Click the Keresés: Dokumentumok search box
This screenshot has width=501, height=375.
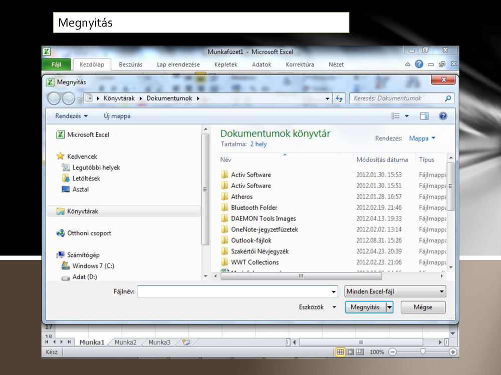pyautogui.click(x=402, y=98)
